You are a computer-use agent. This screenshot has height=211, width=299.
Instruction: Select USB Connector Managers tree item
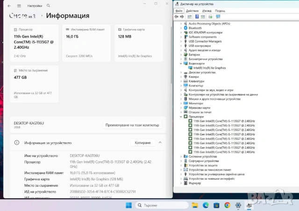205,41
